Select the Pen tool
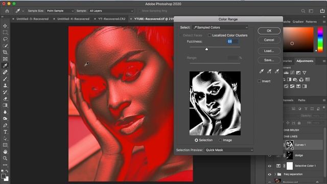327x184 pixels. (5, 125)
